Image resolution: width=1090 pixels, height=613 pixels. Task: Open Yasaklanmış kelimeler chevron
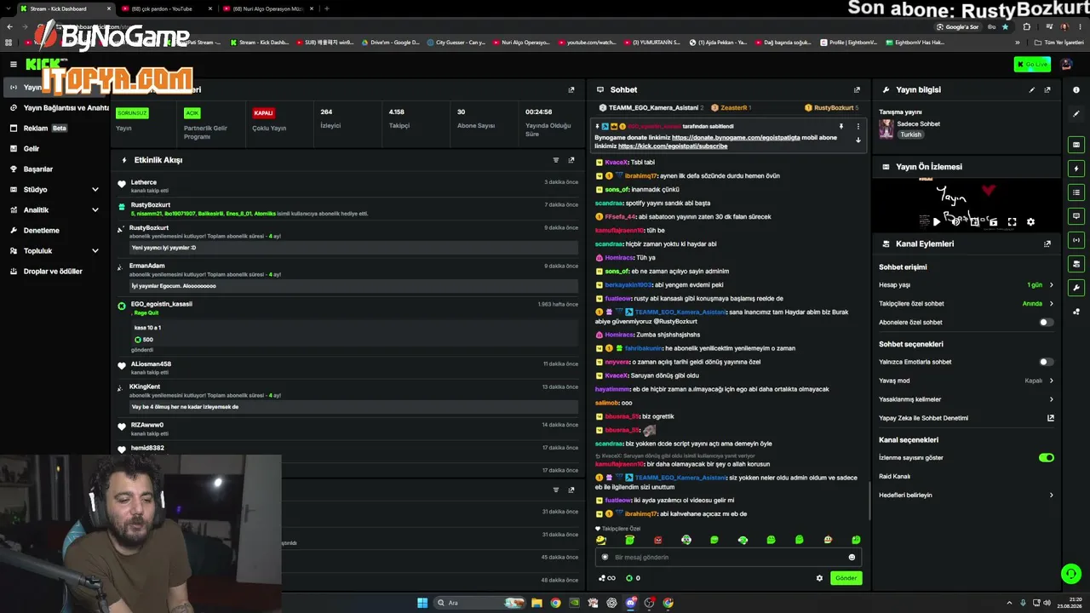[1051, 399]
